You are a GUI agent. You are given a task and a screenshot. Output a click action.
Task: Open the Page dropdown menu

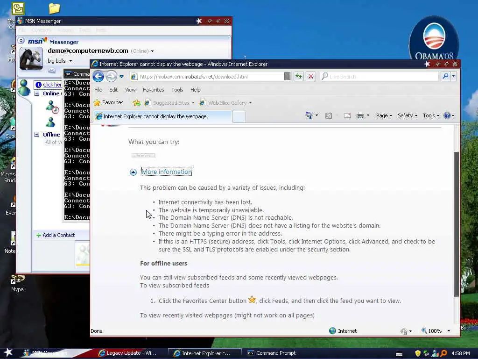coord(384,115)
